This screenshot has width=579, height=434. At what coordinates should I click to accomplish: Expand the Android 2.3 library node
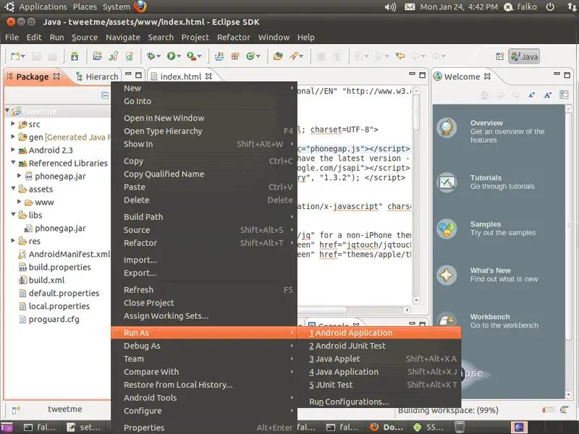[x=13, y=150]
